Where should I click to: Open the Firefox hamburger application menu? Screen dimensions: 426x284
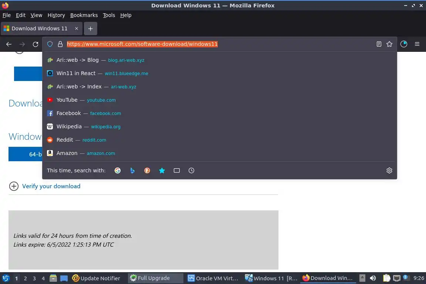417,44
